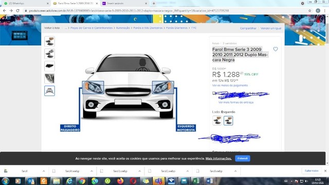The height and width of the screenshot is (185, 329).
Task: Expand options for farol4.webp download
Action: pyautogui.click(x=92, y=171)
